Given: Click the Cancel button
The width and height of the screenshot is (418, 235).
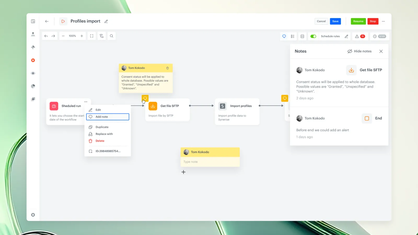Looking at the screenshot, I should (x=321, y=21).
